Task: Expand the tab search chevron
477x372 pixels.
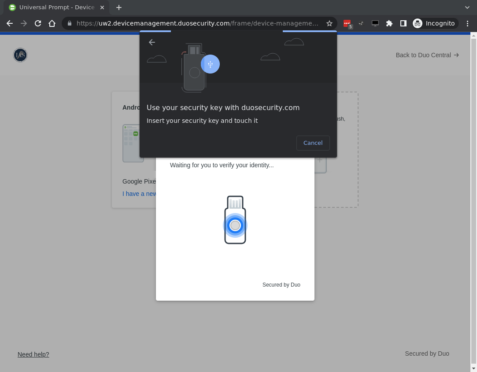Action: 467,7
